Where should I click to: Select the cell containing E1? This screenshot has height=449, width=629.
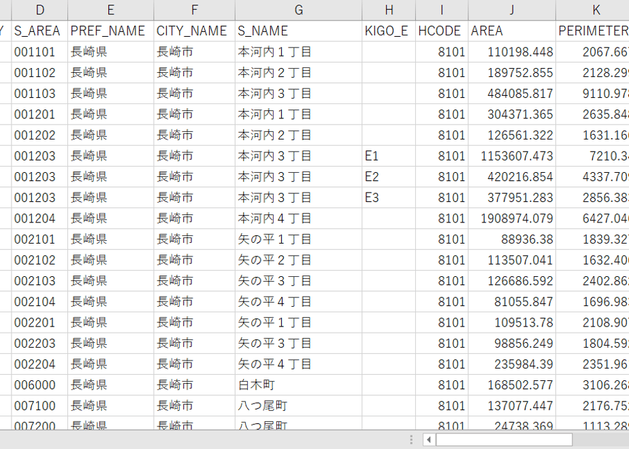click(x=389, y=156)
